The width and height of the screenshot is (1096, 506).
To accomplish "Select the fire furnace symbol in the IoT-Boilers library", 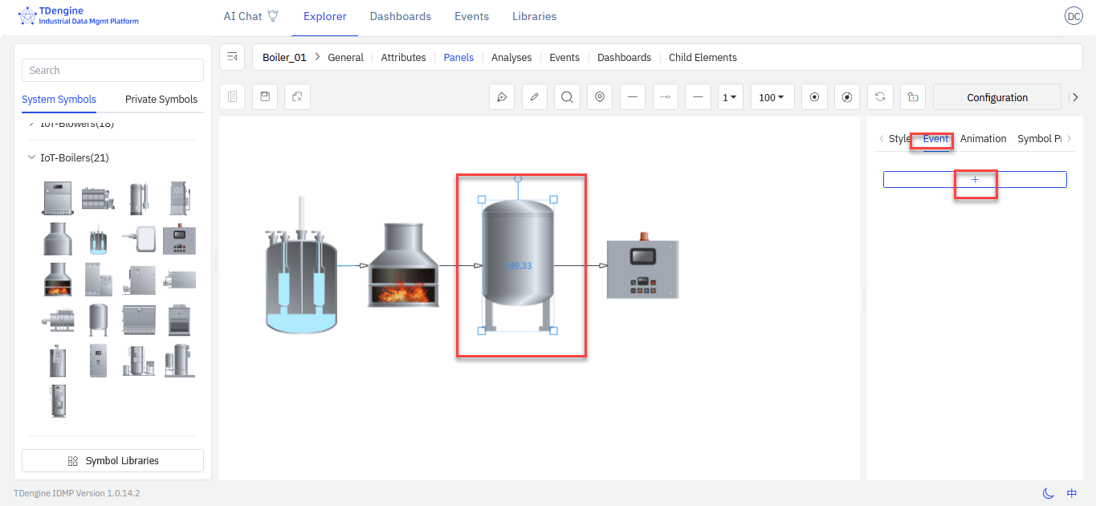I will (58, 279).
